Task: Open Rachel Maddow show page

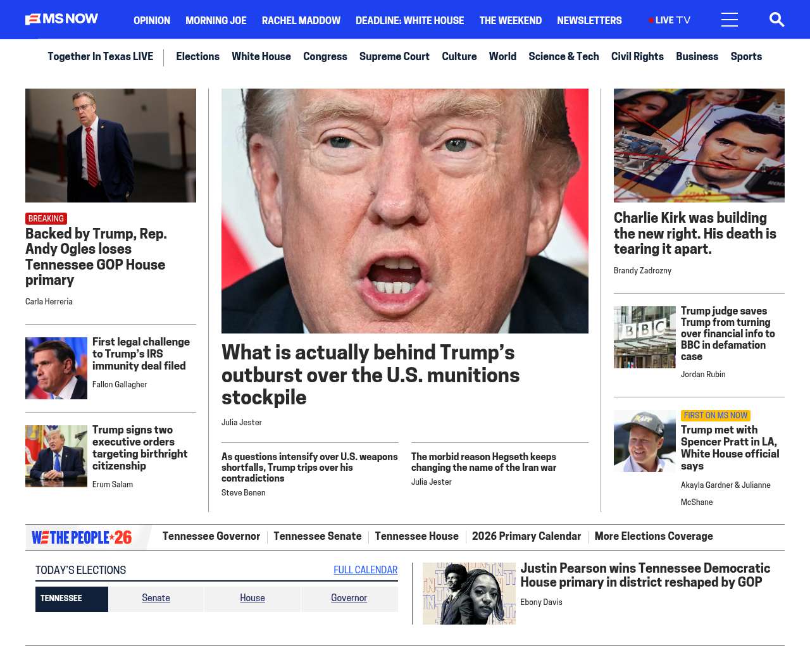Action: (301, 20)
